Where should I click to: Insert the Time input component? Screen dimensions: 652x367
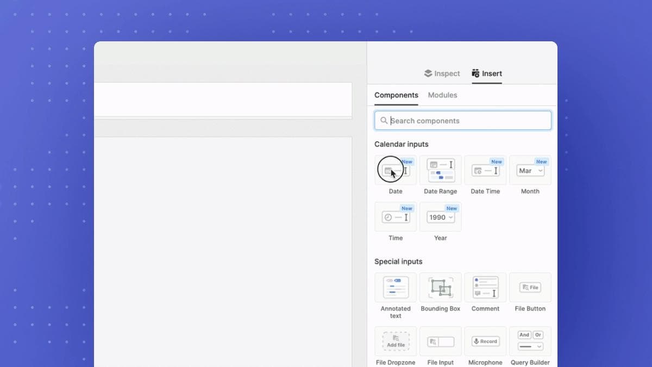(396, 217)
